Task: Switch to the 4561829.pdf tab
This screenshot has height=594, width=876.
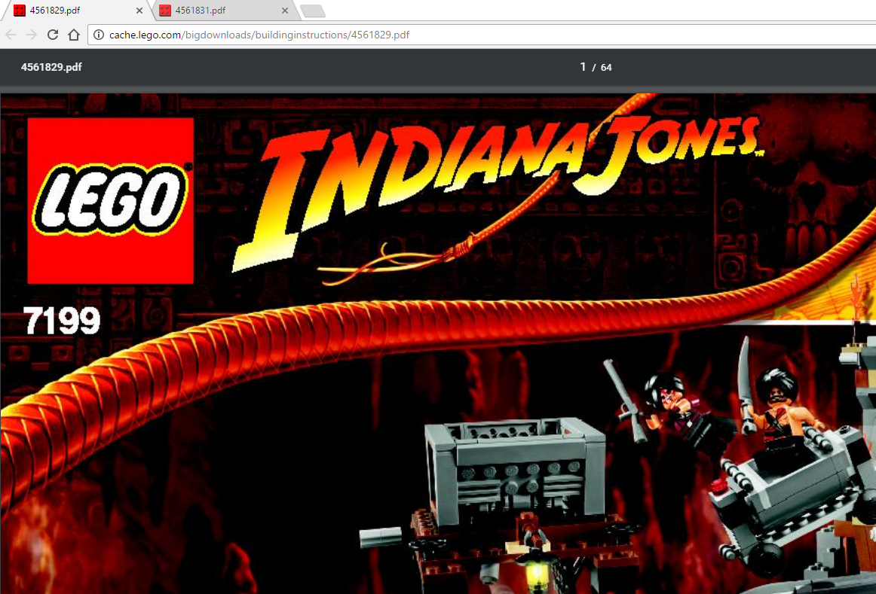Action: [77, 11]
